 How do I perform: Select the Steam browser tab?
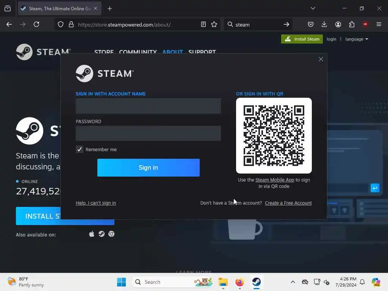59,8
